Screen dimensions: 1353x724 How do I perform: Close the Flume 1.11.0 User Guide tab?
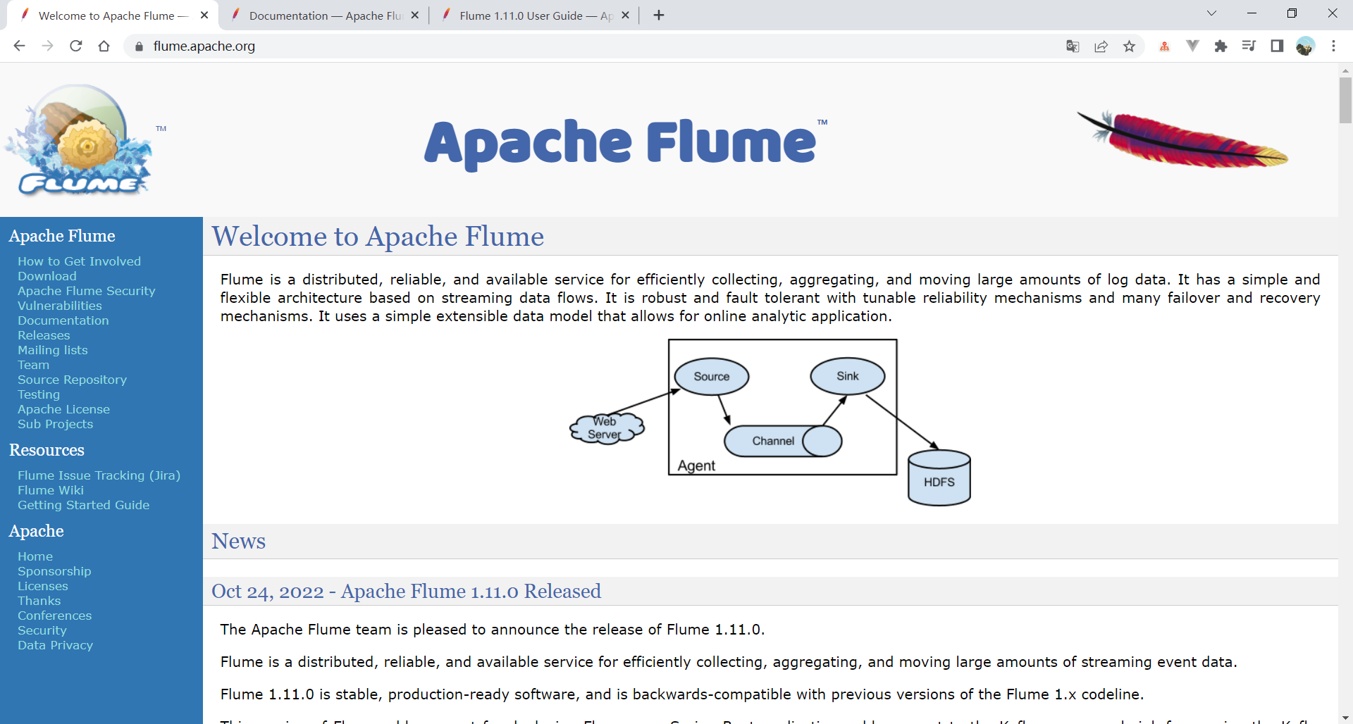point(625,15)
